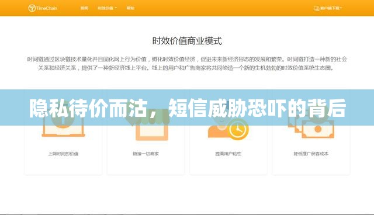
Task: Select the 链接一切商家 card label
Action: 146,154
